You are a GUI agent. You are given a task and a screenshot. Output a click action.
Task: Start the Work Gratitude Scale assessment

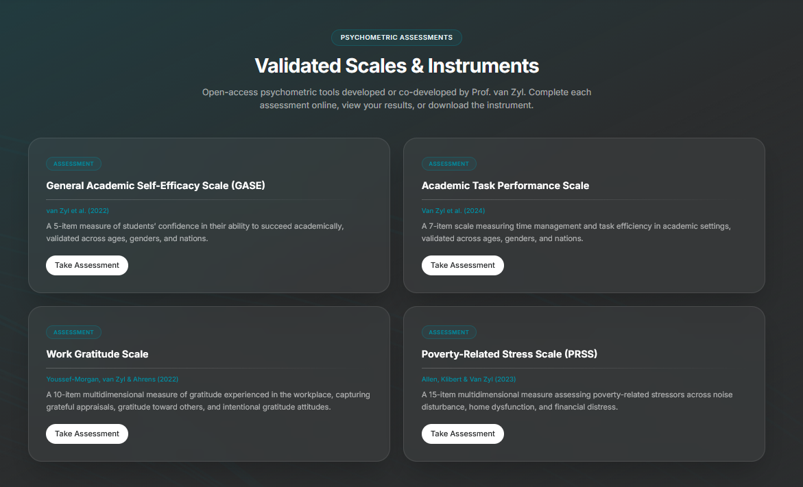click(x=87, y=434)
